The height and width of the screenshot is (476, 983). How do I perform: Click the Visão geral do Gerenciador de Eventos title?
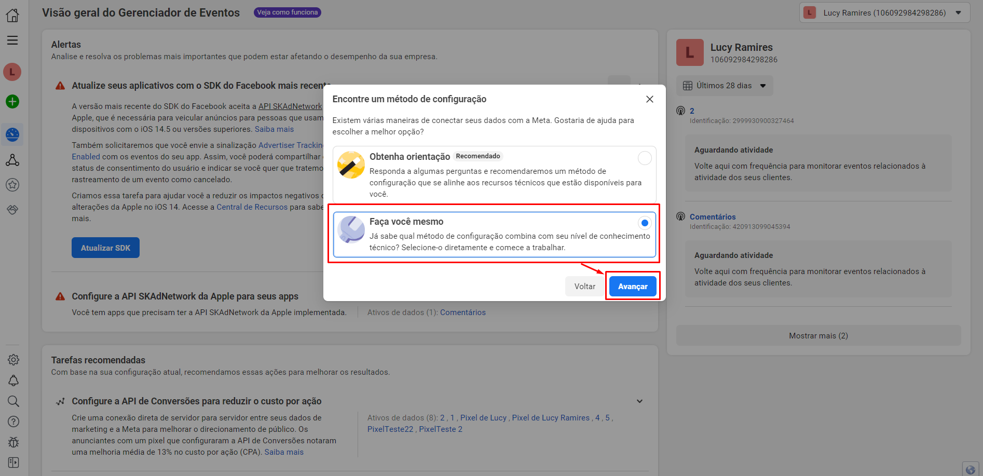[x=141, y=12]
